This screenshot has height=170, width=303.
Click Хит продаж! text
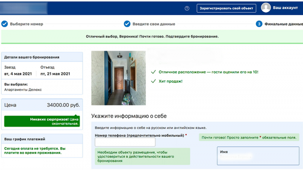[171, 81]
